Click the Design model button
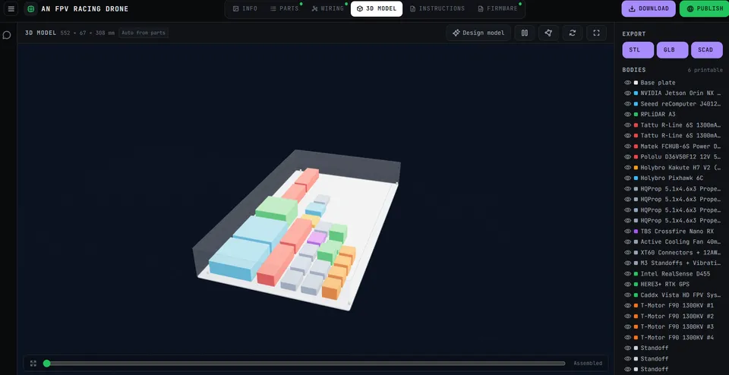This screenshot has width=729, height=375. click(478, 33)
